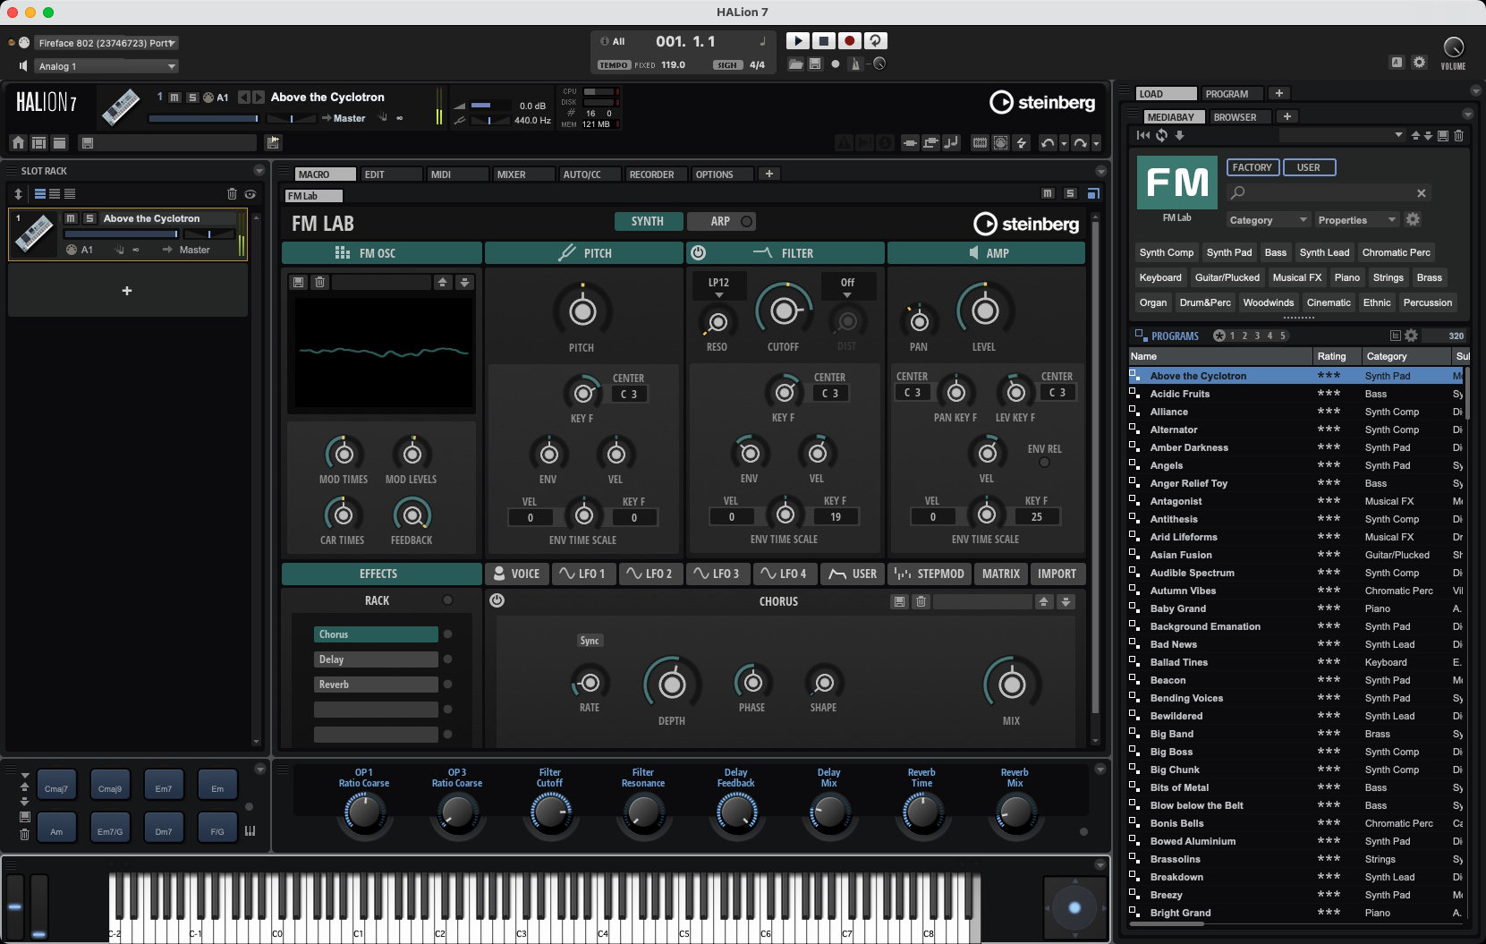1486x944 pixels.
Task: Switch to the EDIT tab
Action: pyautogui.click(x=391, y=174)
